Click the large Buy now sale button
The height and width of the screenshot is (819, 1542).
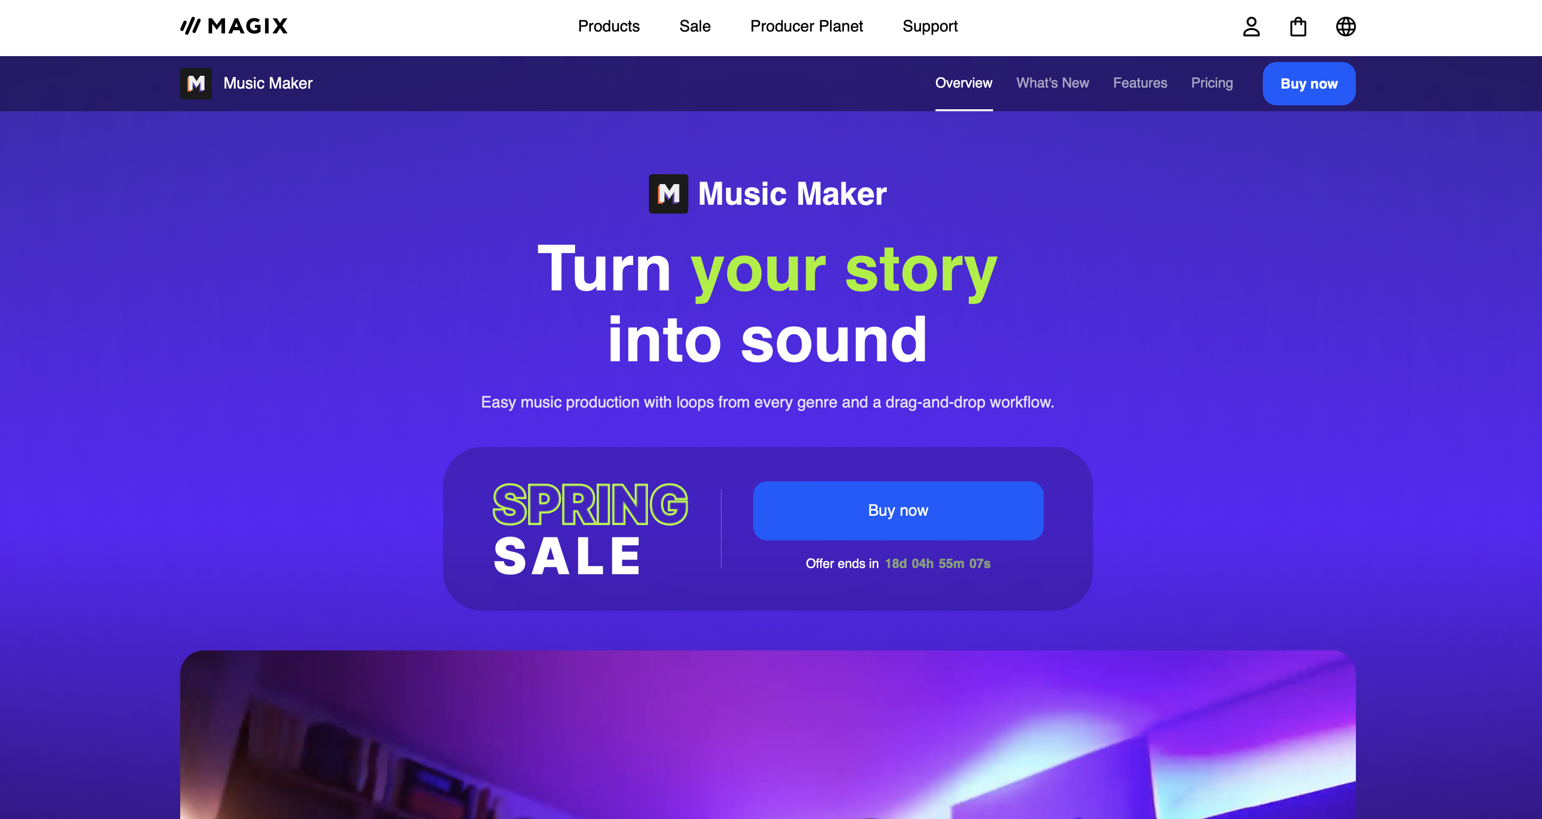click(898, 510)
